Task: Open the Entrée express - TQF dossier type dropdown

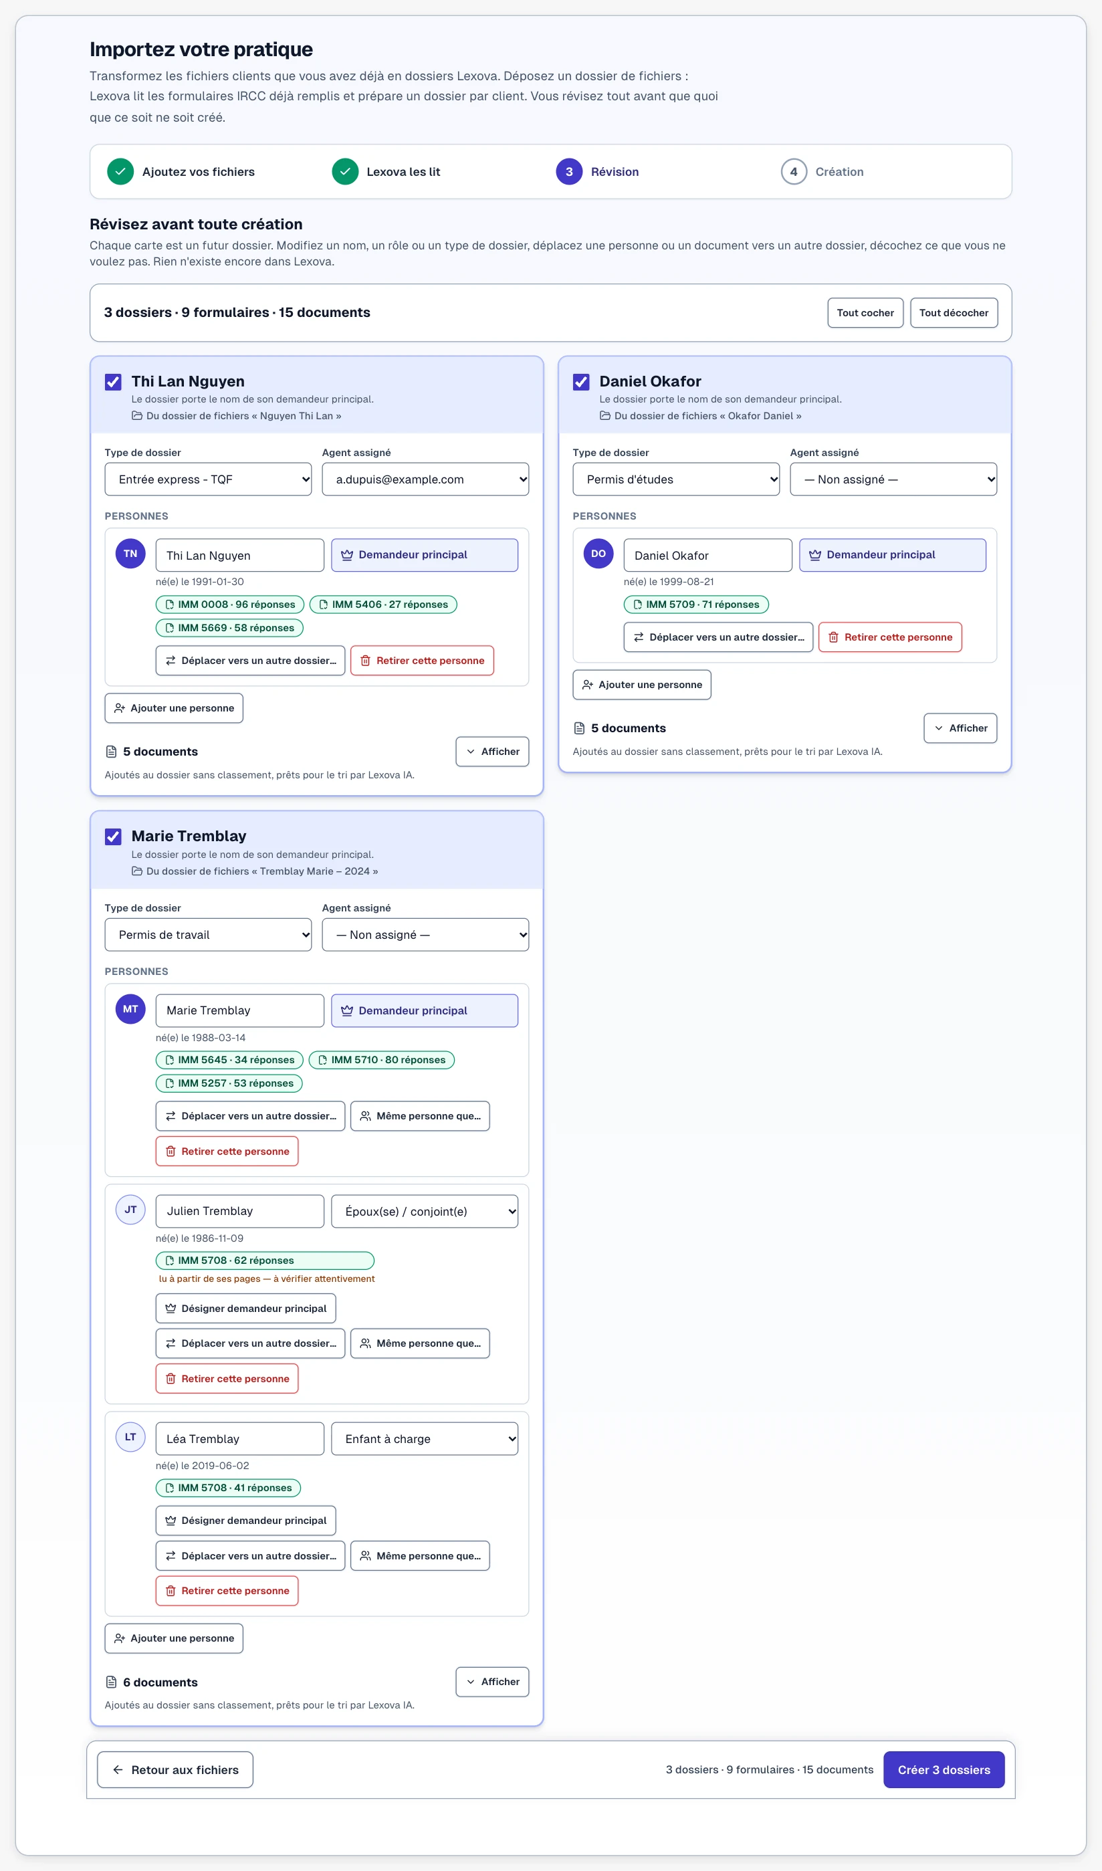Action: (208, 479)
